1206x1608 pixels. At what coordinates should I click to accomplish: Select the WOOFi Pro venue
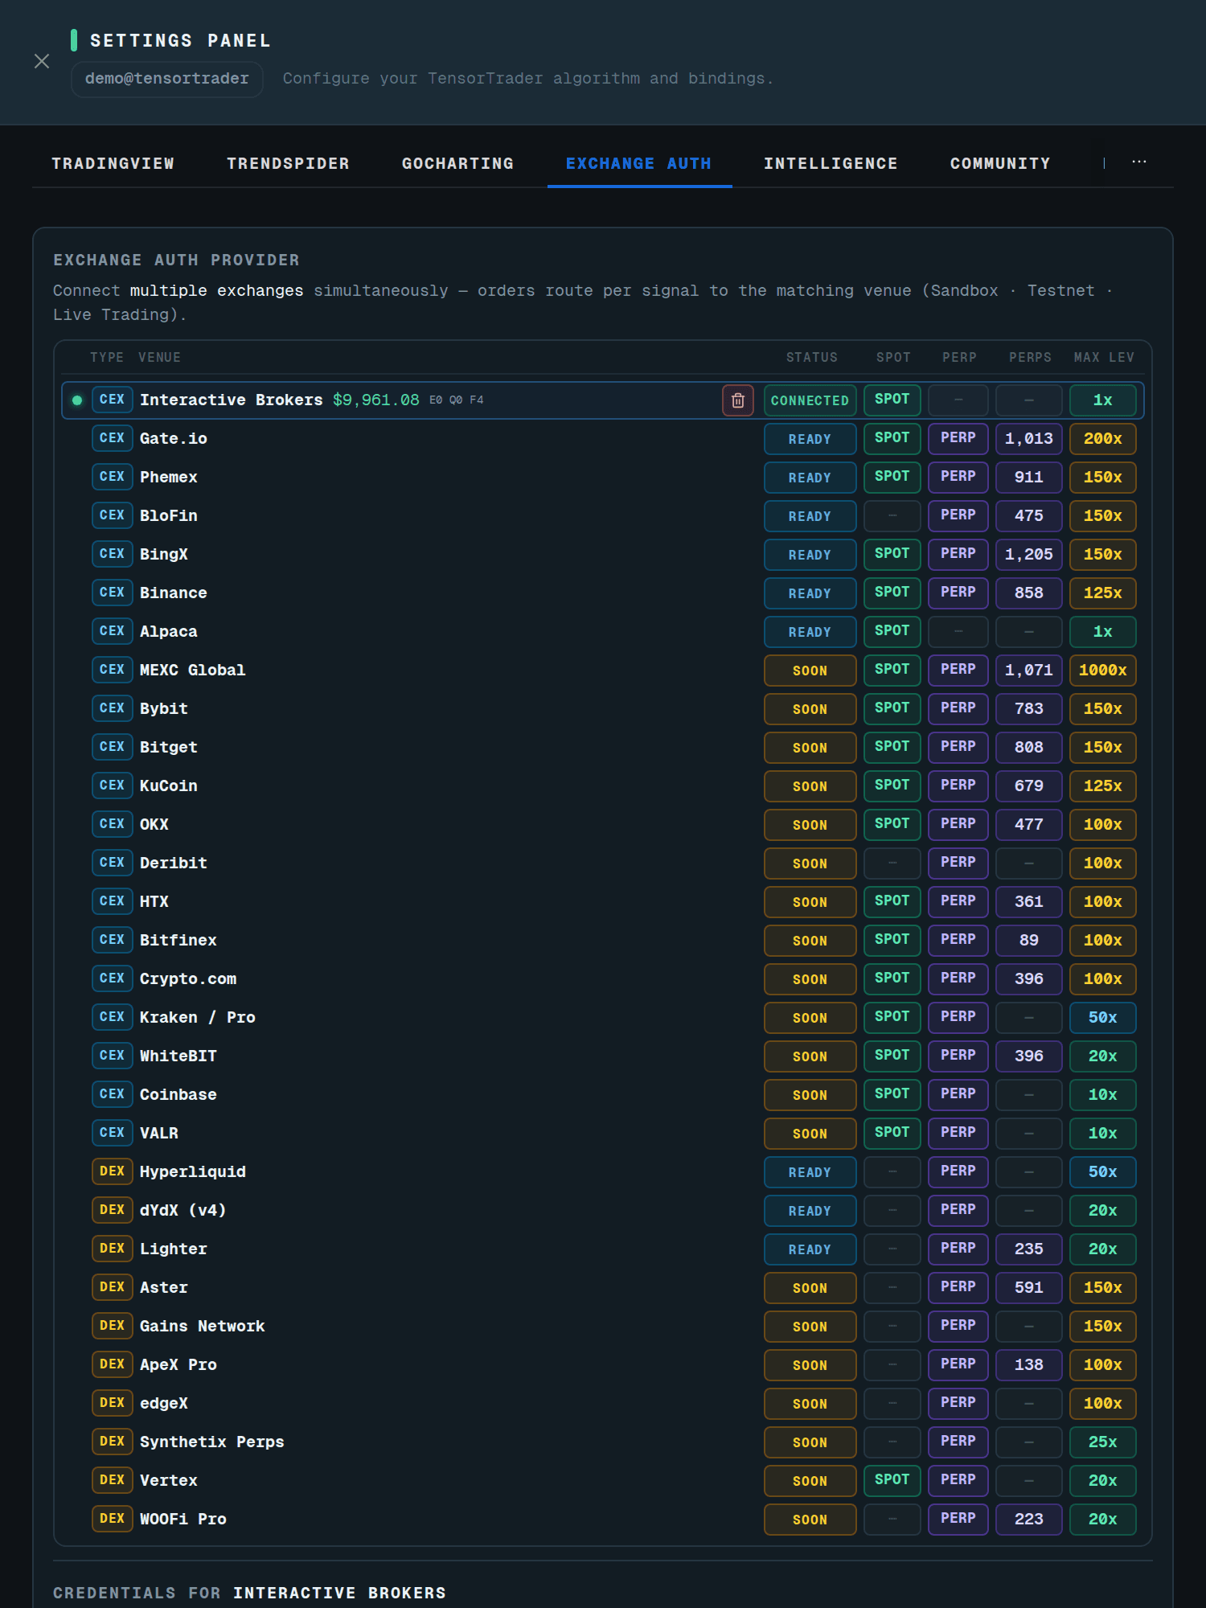(603, 1520)
